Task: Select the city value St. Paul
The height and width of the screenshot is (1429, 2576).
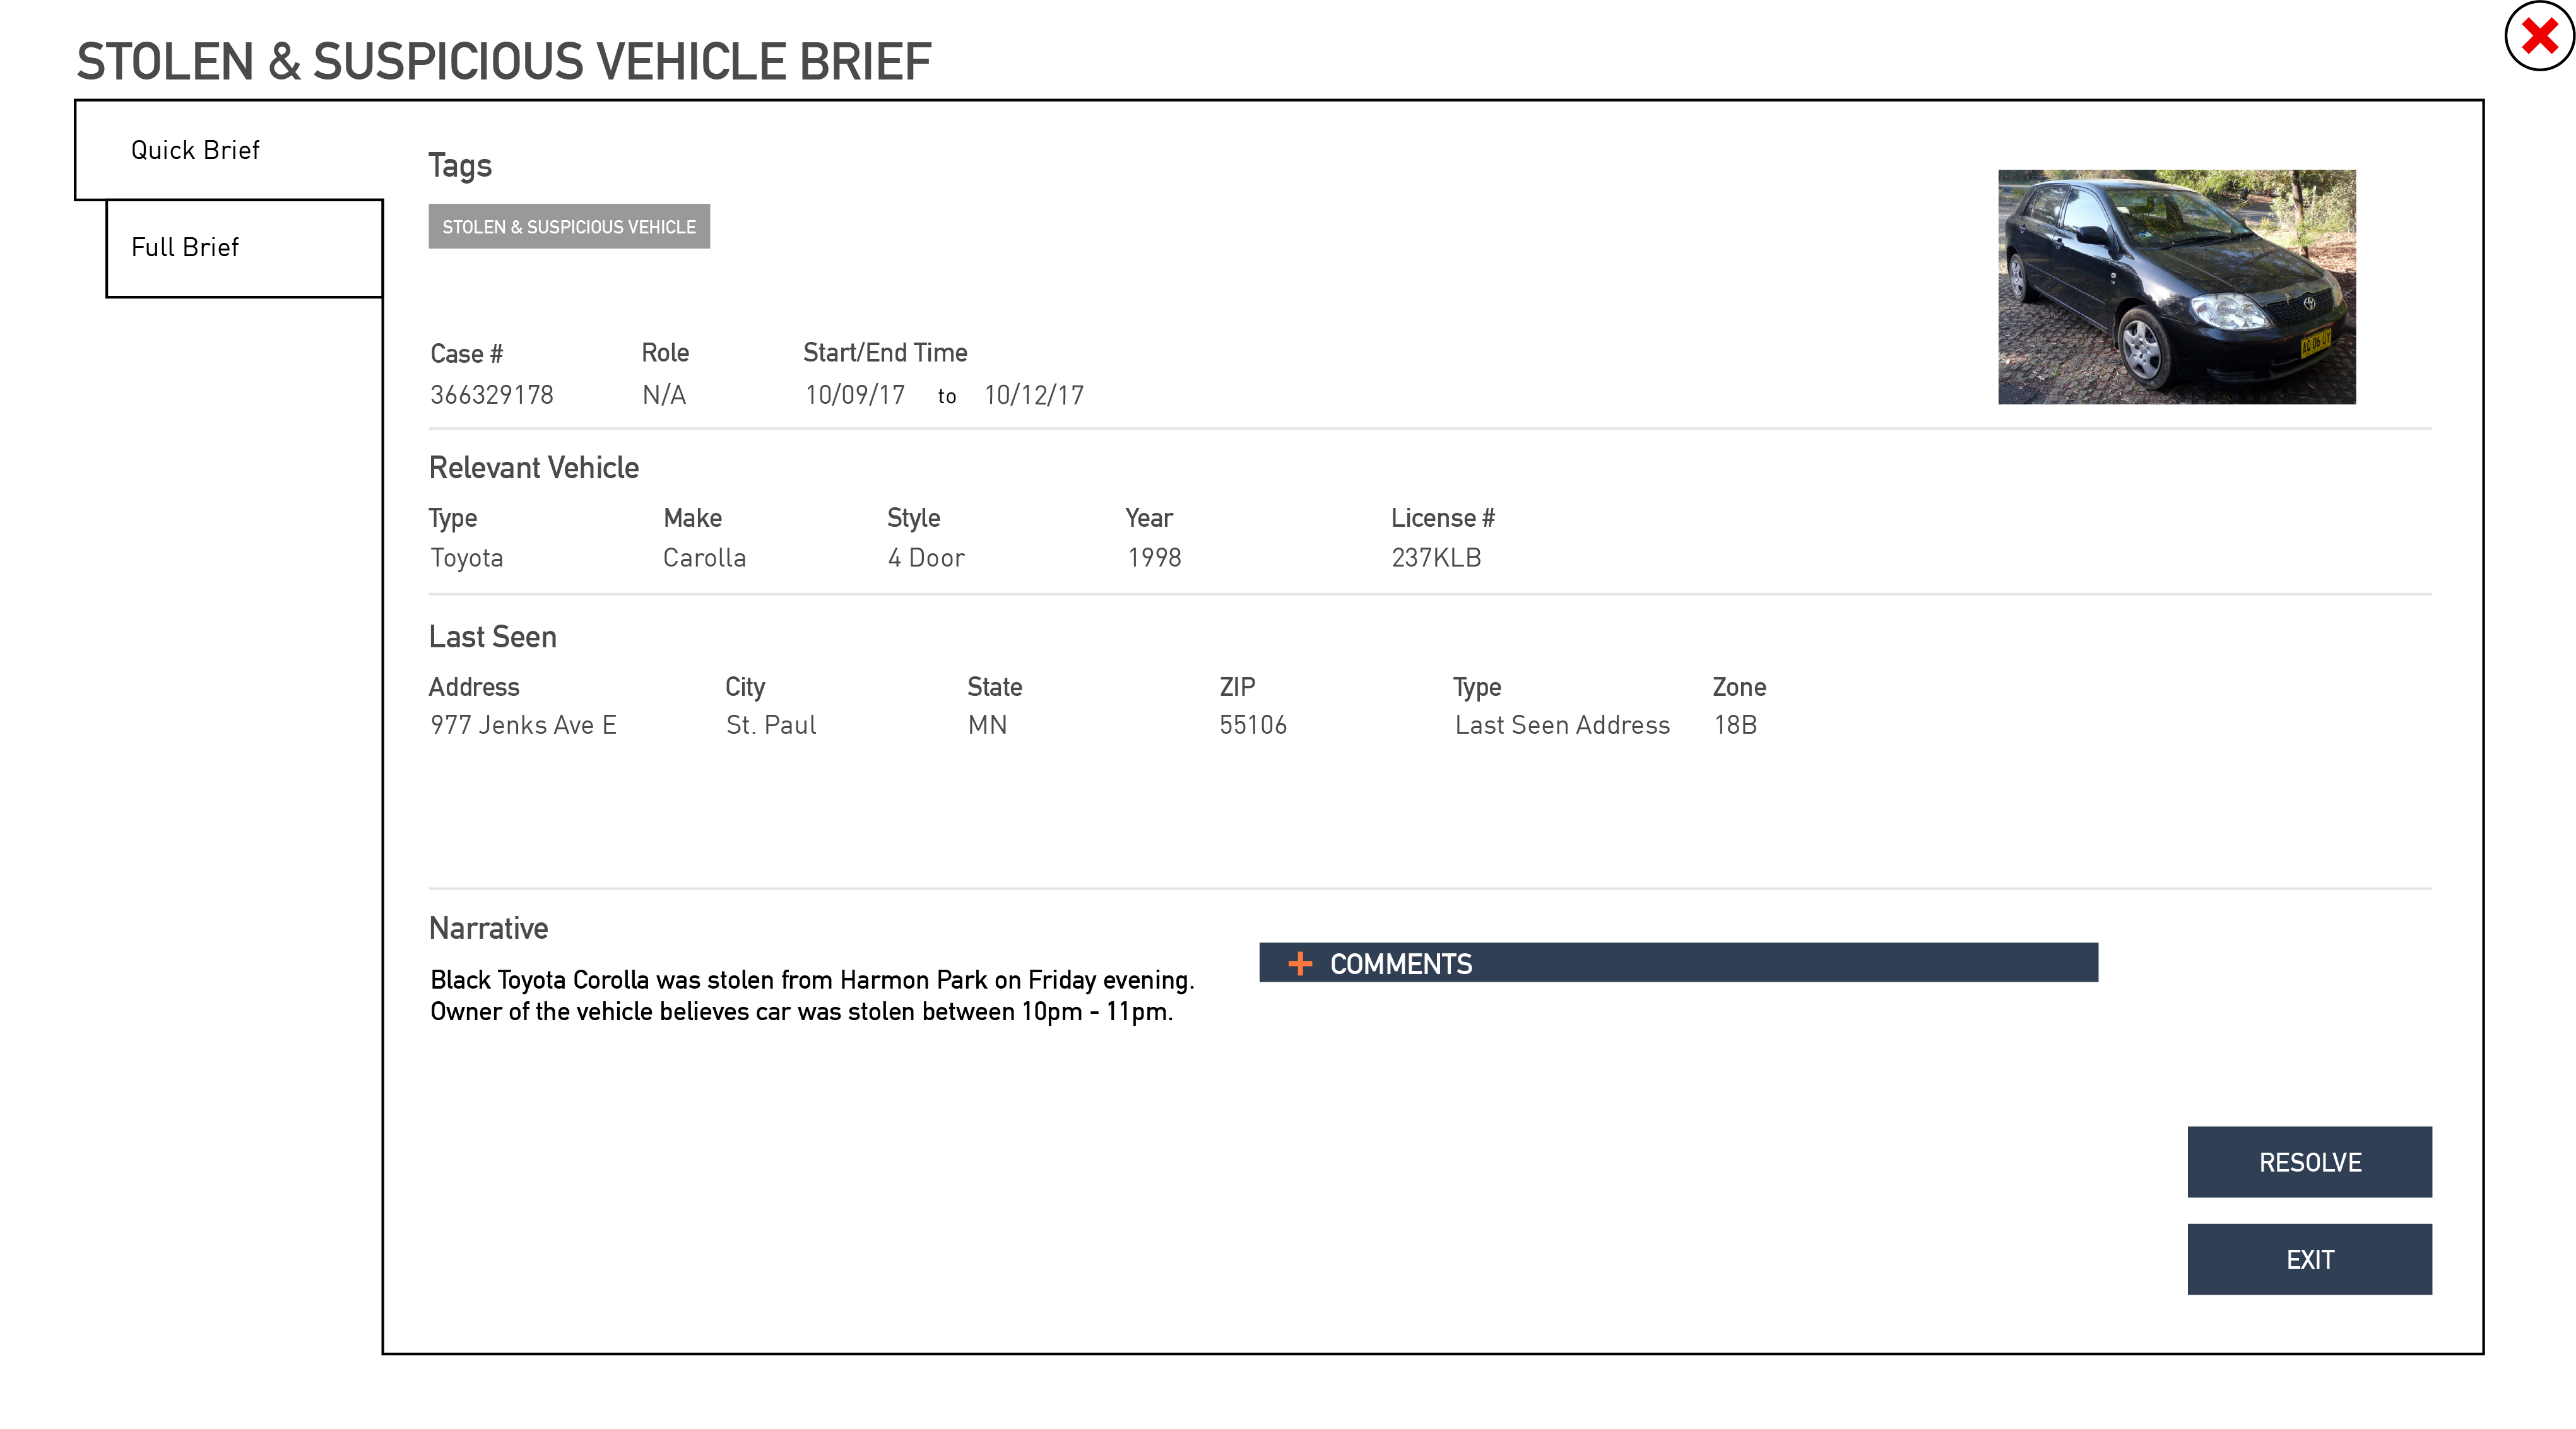Action: click(771, 725)
